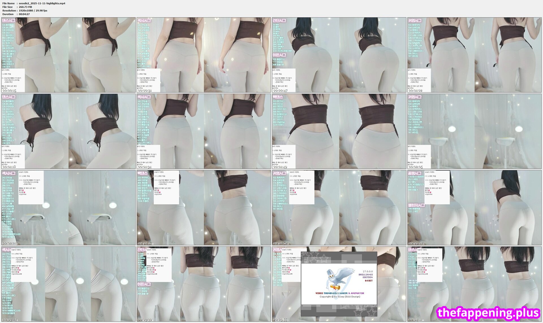This screenshot has width=543, height=323.
Task: Click the frame at 00:02:37
Action: [204, 208]
